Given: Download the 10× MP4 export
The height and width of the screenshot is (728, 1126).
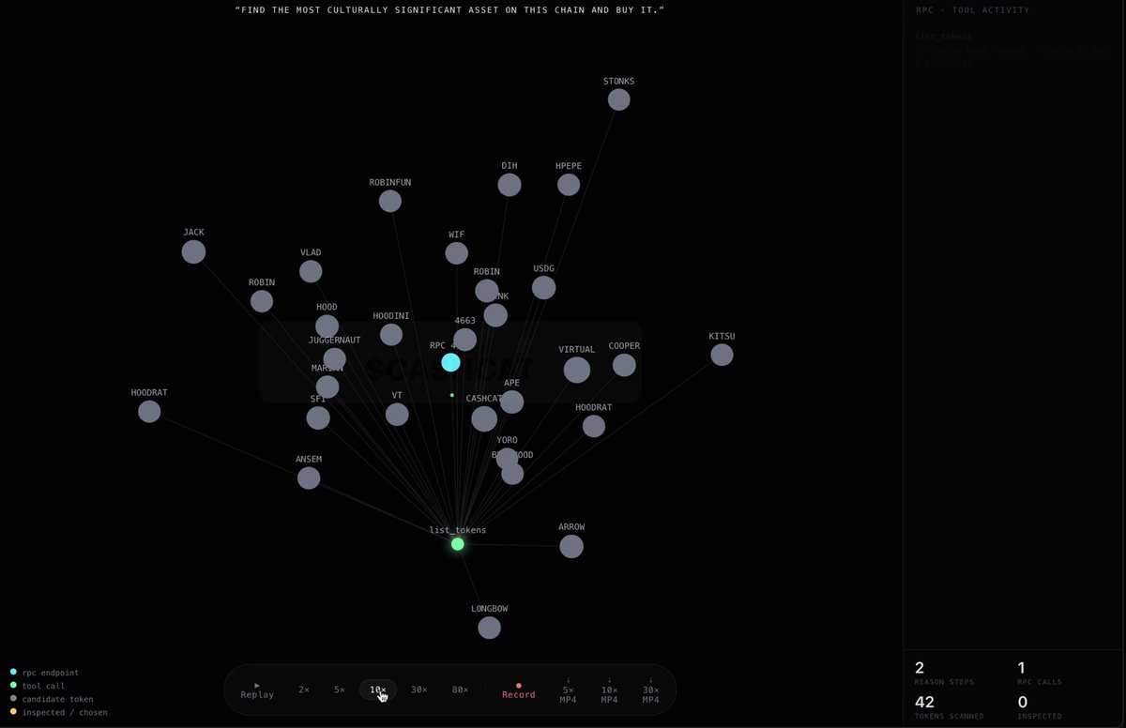Looking at the screenshot, I should (x=609, y=690).
